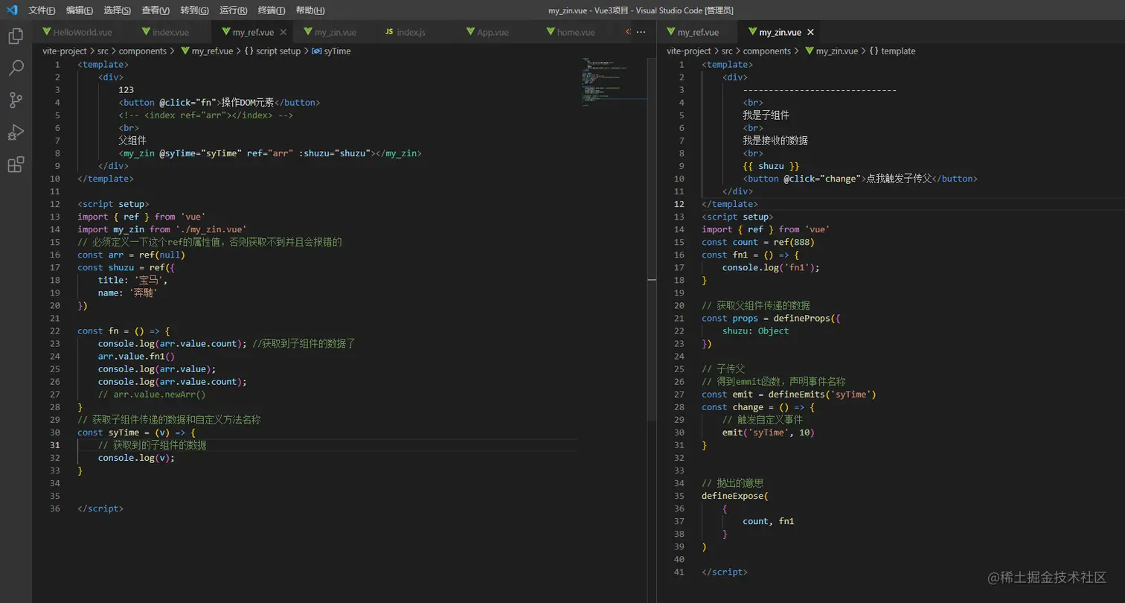Click src in left breadcrumb
Screen dimensions: 1125x603
coord(103,51)
